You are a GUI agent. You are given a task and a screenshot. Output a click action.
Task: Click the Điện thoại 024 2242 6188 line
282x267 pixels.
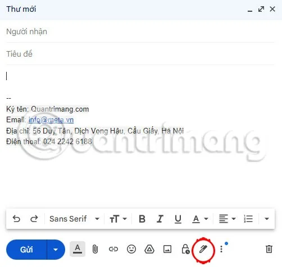[49, 141]
